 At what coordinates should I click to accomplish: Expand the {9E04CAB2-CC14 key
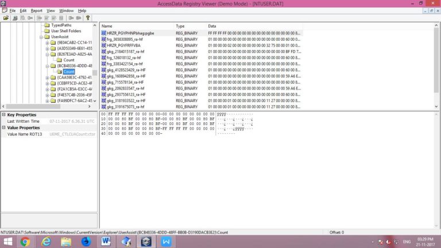click(47, 43)
